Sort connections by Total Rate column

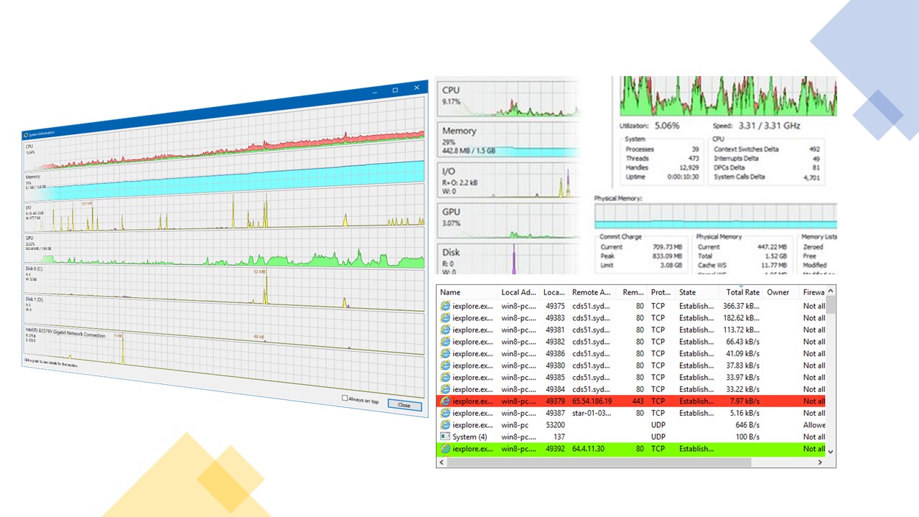pos(742,292)
